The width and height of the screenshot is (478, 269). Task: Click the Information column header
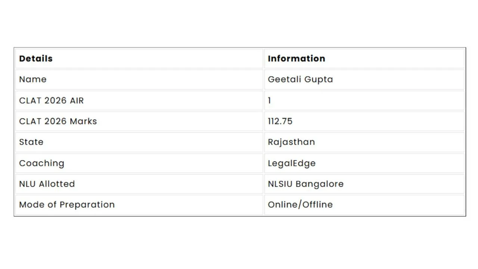297,59
